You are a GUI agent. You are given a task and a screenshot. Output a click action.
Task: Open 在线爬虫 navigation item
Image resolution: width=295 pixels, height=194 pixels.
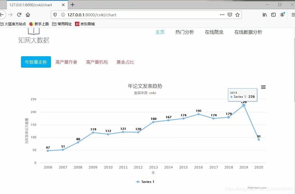point(214,32)
